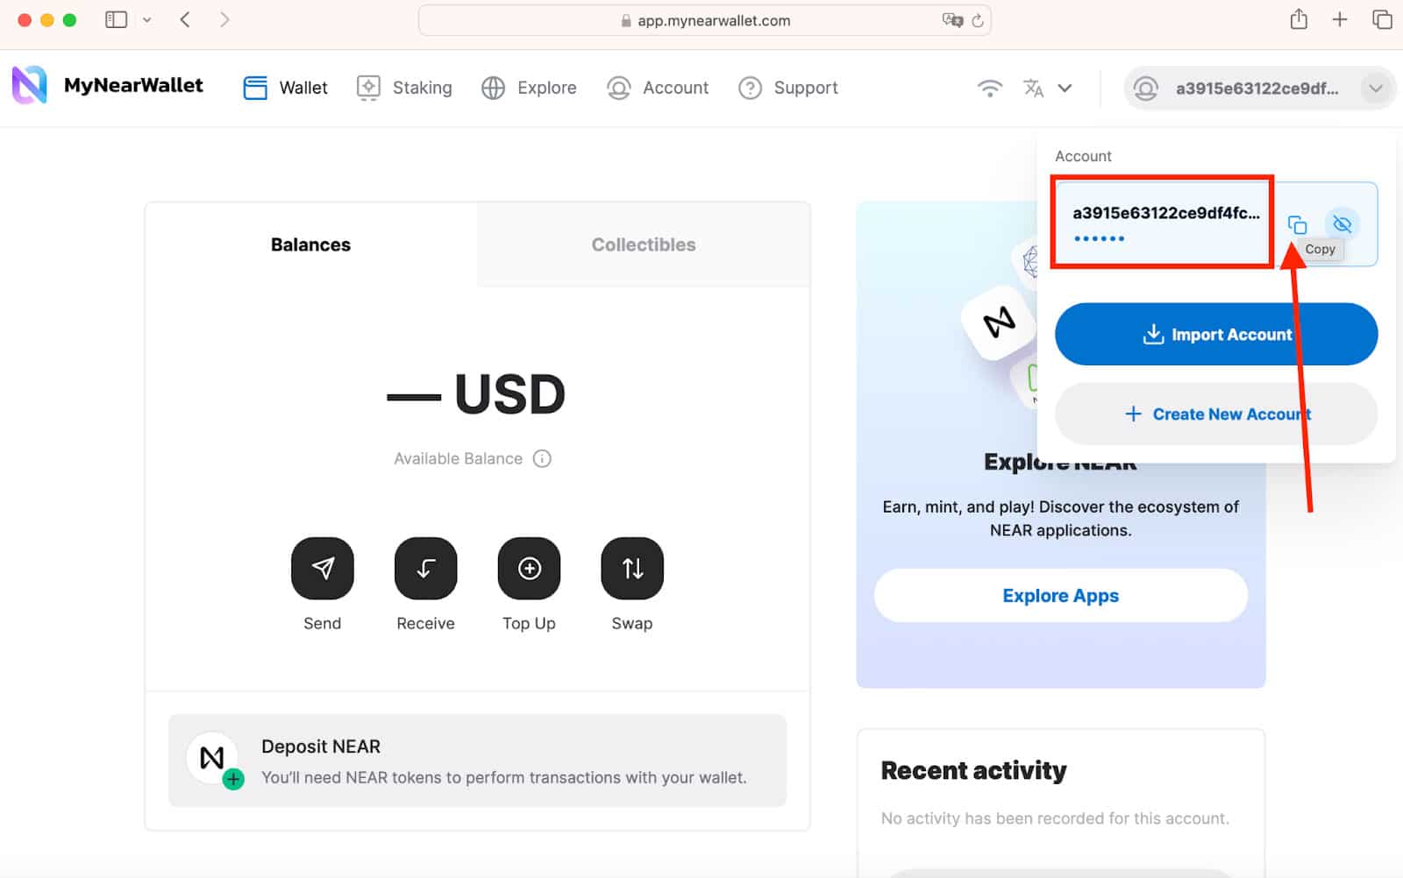
Task: Open the Staking menu item
Action: coord(404,88)
